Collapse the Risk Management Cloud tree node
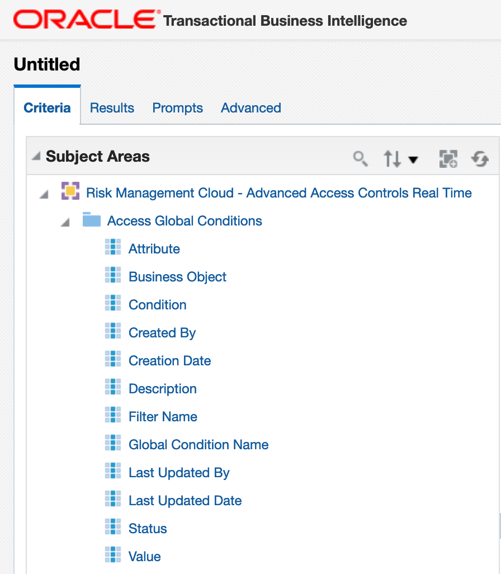Screen dimensions: 501x574 [44, 194]
